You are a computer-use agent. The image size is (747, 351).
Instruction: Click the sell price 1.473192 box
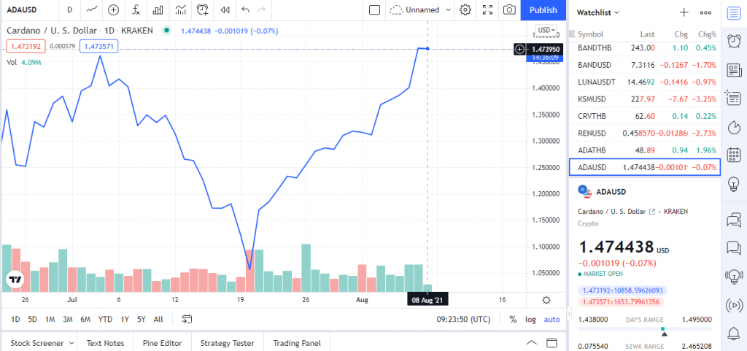coord(26,46)
